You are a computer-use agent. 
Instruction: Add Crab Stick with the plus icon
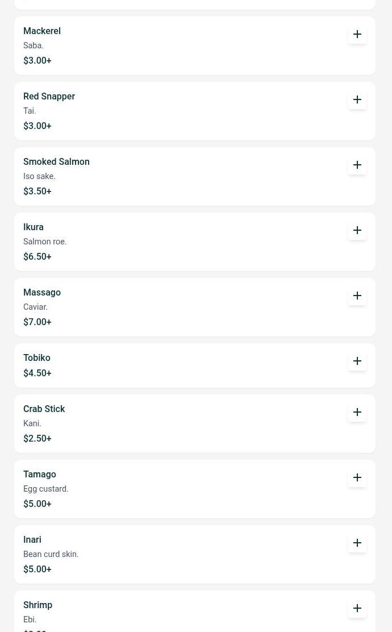357,412
